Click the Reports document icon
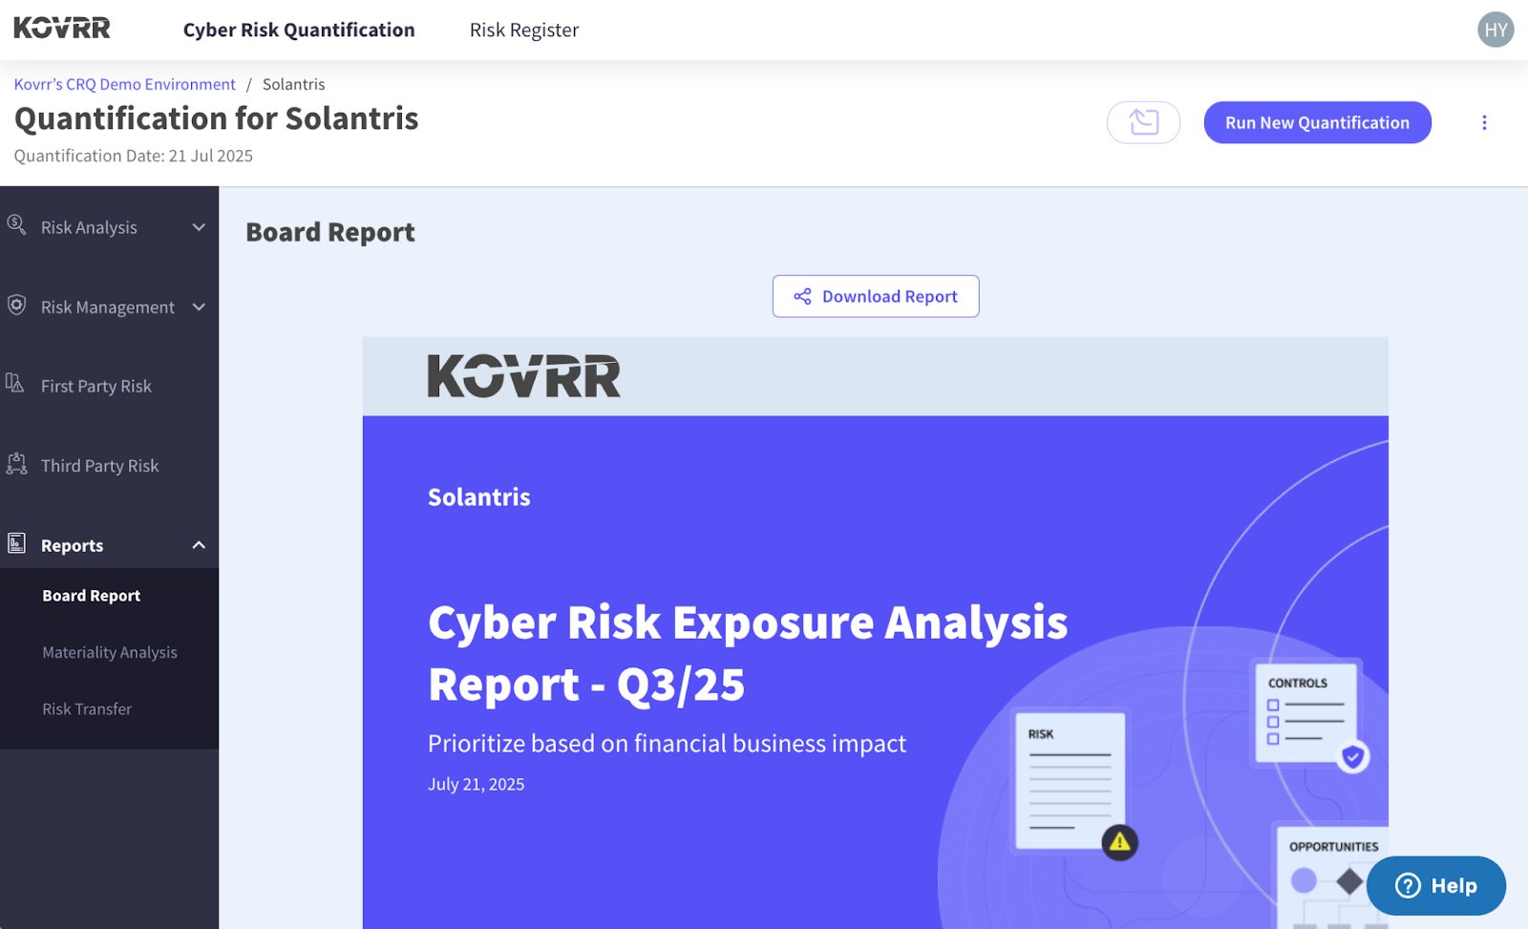The width and height of the screenshot is (1528, 929). (x=16, y=543)
